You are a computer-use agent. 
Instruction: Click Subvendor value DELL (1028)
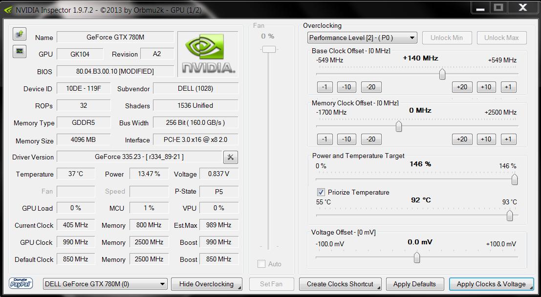coord(195,88)
